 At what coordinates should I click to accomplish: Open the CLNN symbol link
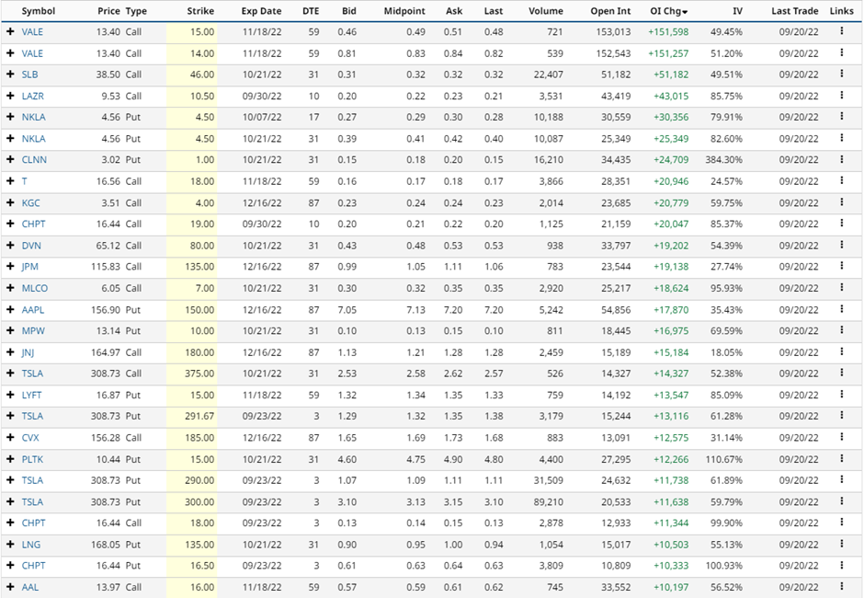click(x=34, y=160)
